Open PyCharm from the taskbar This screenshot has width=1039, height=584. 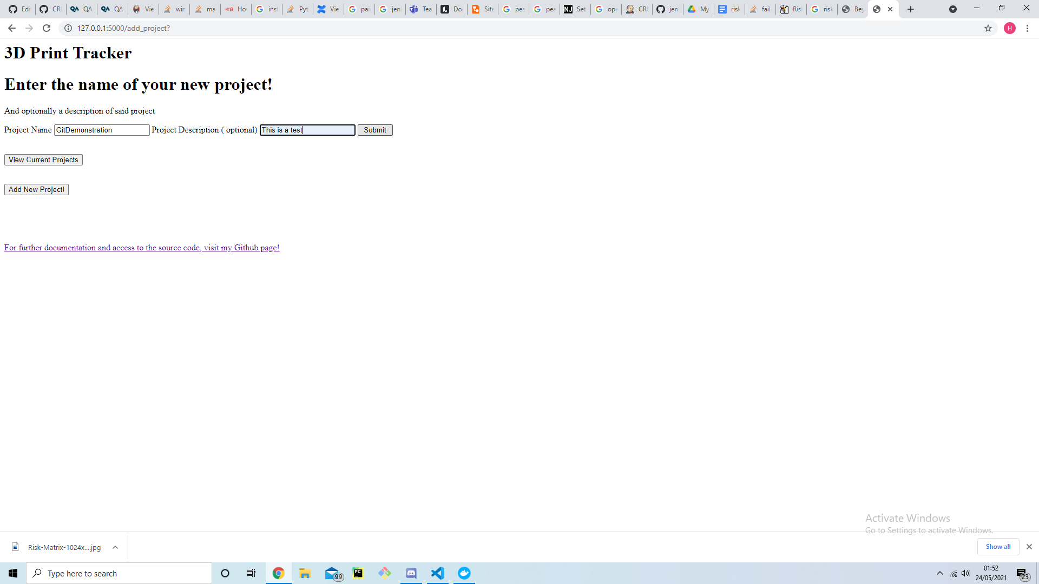tap(358, 573)
